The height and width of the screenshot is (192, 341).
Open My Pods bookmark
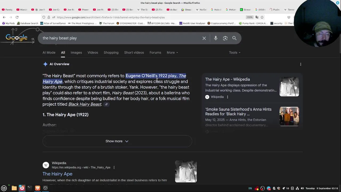point(8,23)
